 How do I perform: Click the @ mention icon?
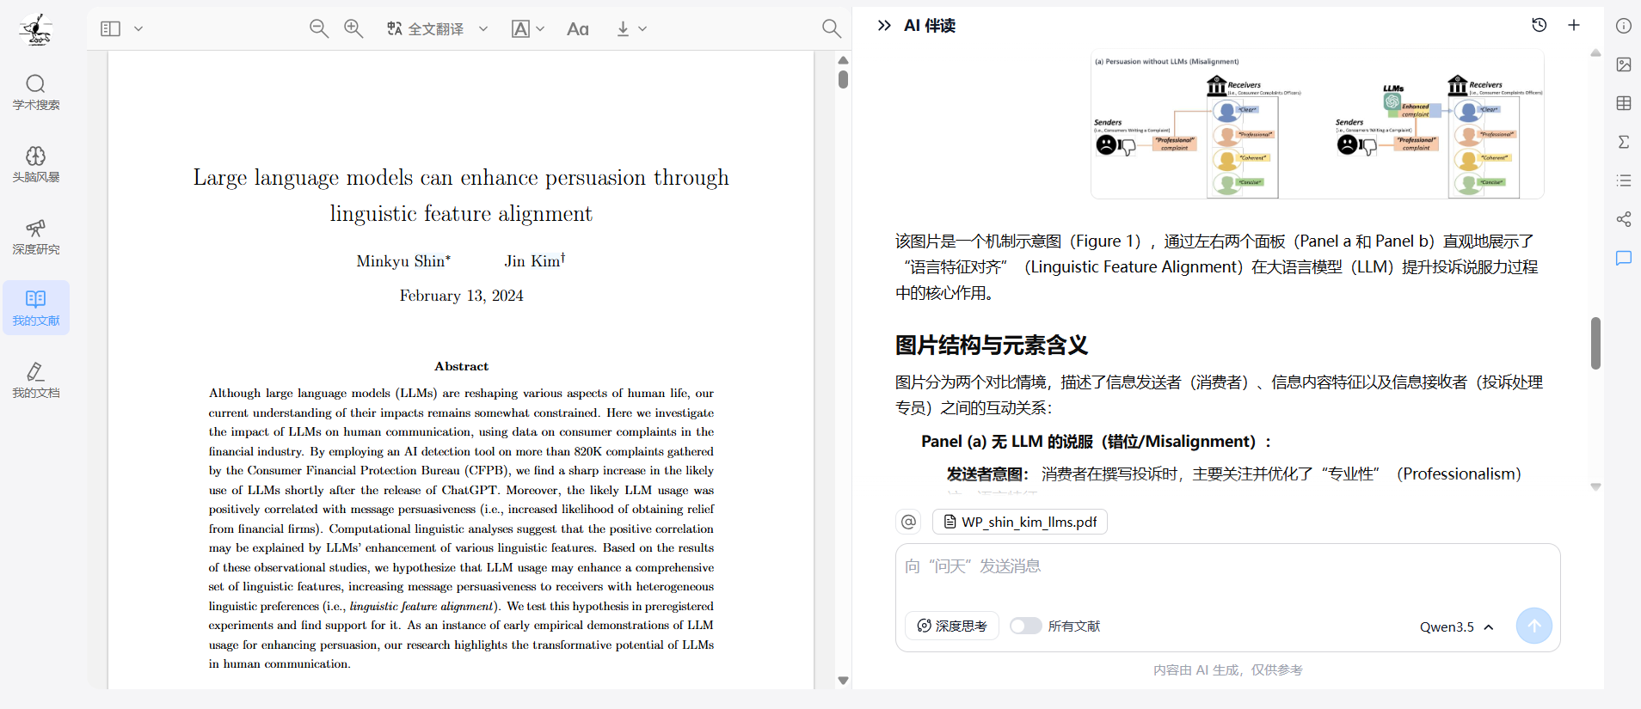tap(908, 522)
